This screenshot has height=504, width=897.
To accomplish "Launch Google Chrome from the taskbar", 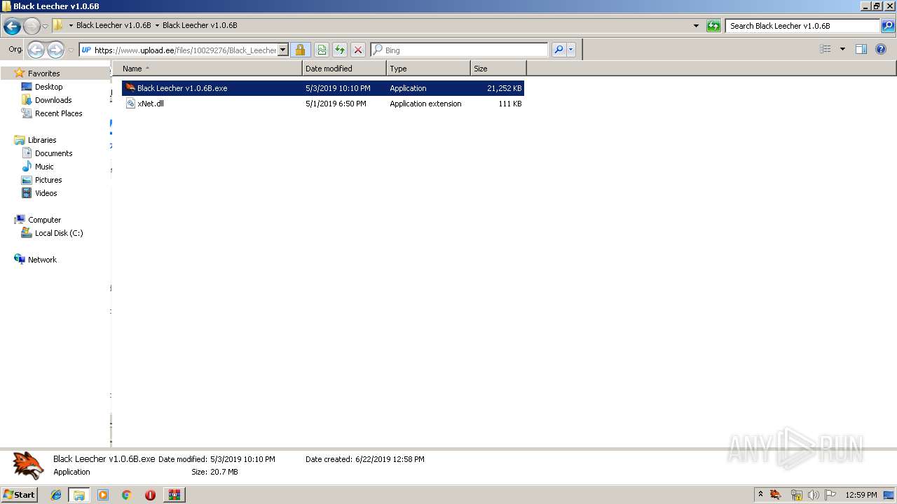I will [126, 495].
